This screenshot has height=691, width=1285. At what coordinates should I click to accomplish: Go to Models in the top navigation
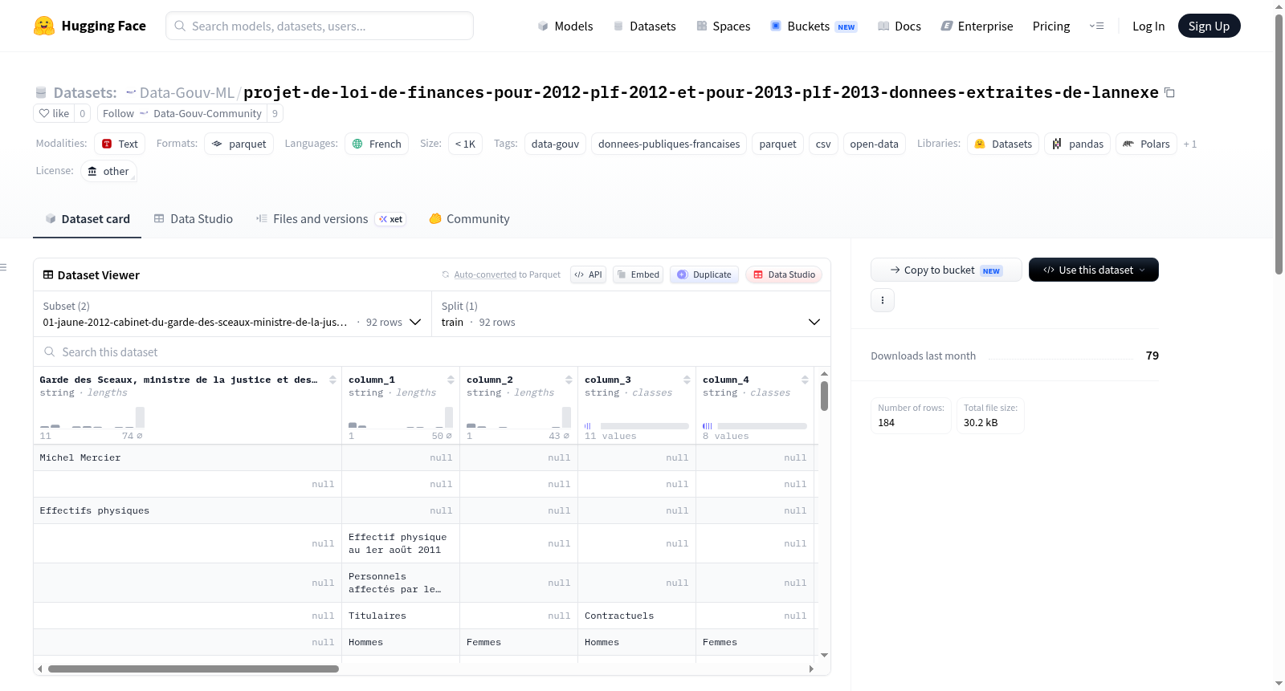pyautogui.click(x=565, y=26)
